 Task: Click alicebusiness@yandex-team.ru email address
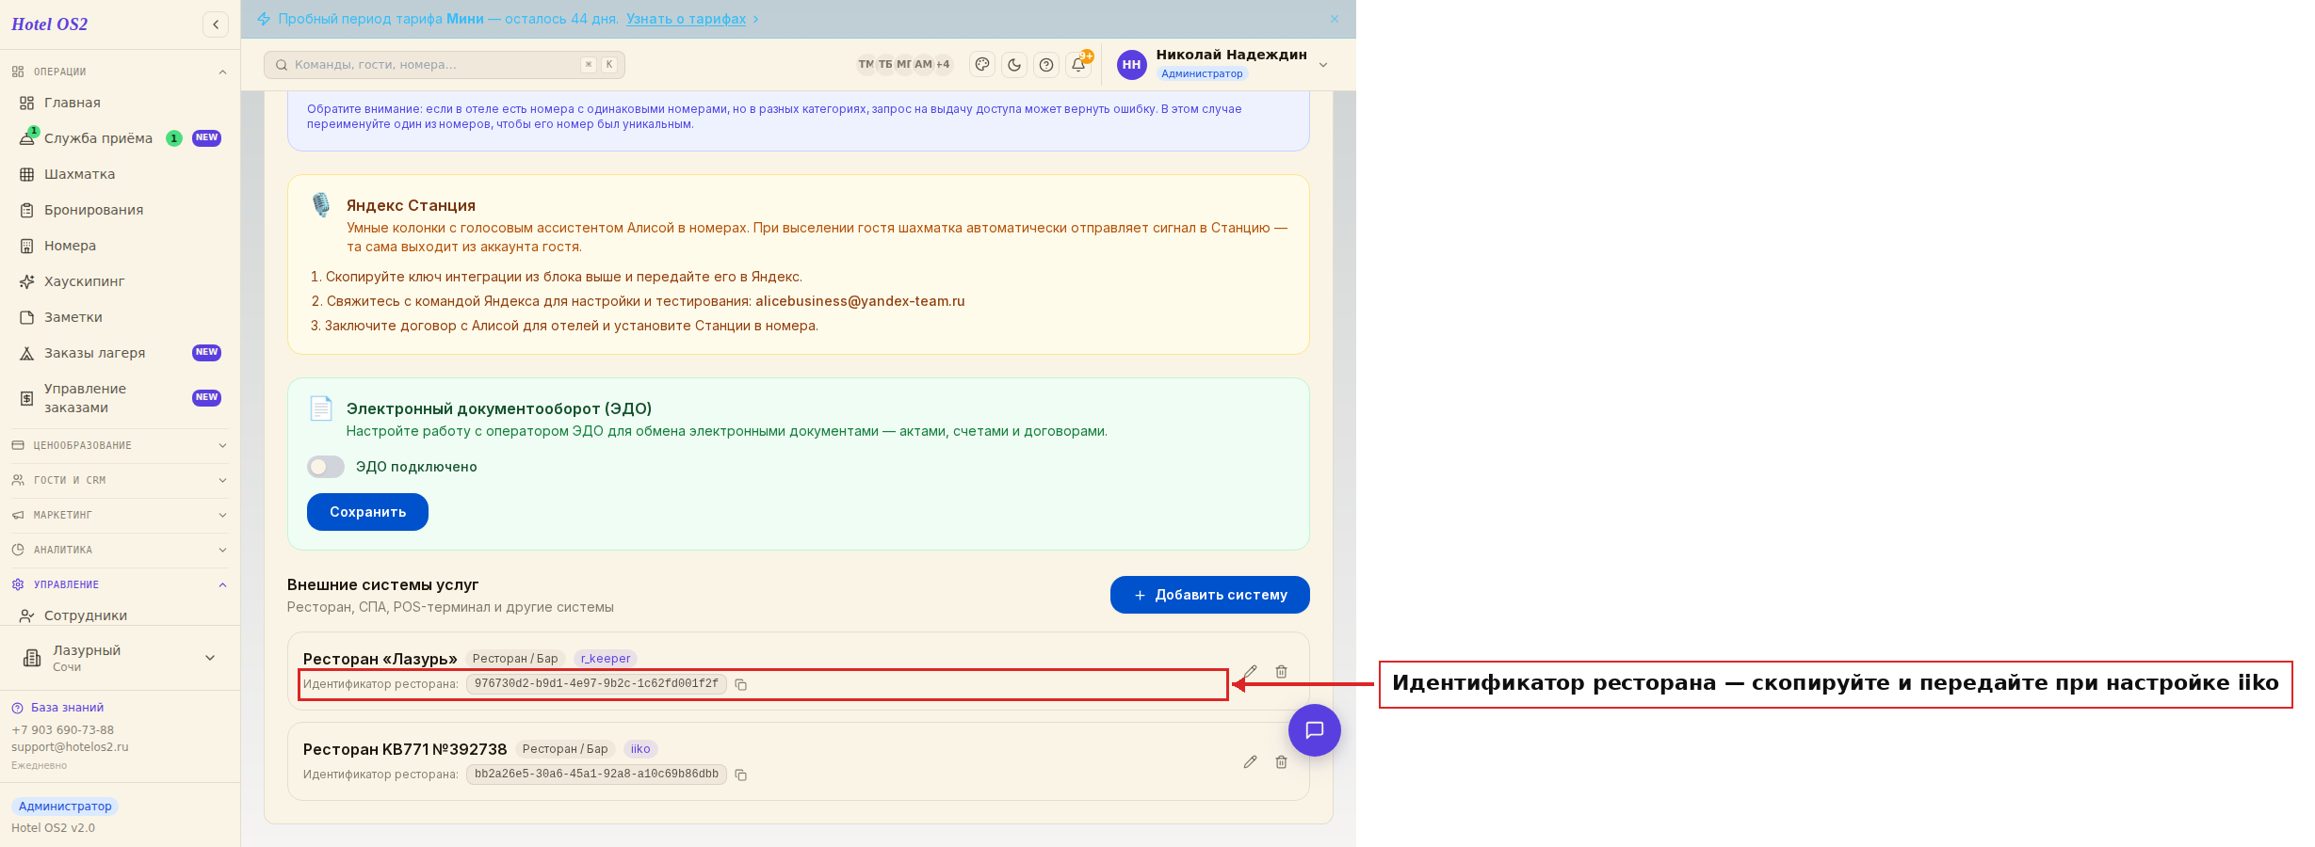tap(860, 301)
